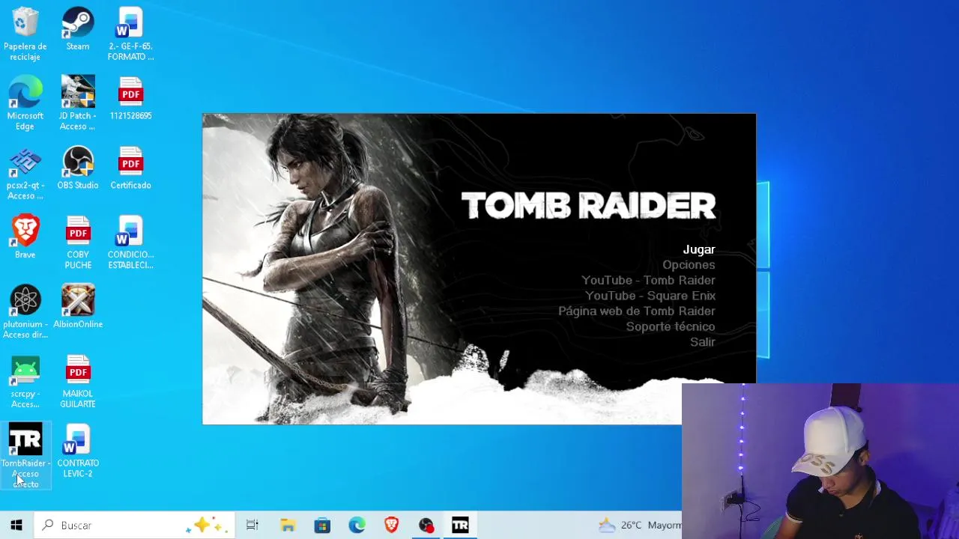Image resolution: width=959 pixels, height=539 pixels.
Task: Select the JD Patch shortcut icon
Action: [x=78, y=103]
